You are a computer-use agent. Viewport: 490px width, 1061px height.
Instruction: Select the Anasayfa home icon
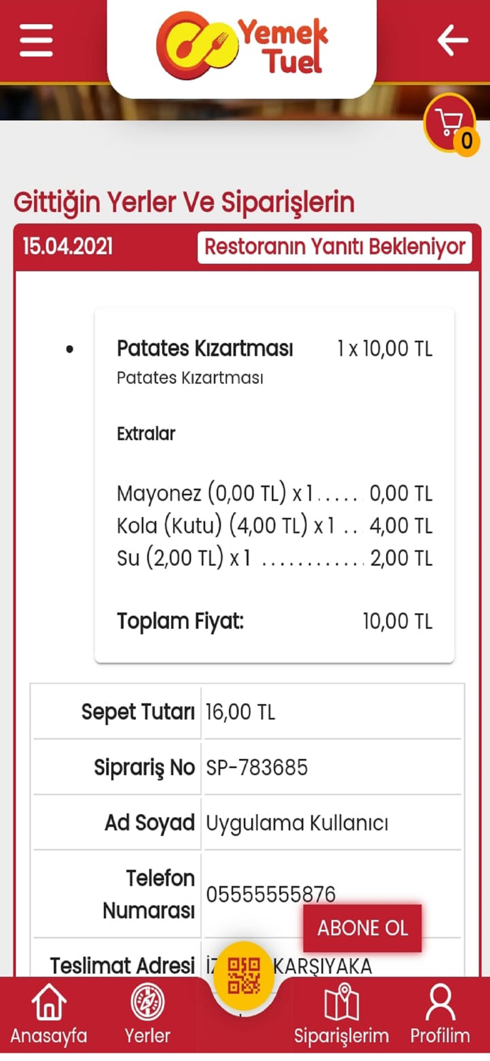click(47, 1000)
